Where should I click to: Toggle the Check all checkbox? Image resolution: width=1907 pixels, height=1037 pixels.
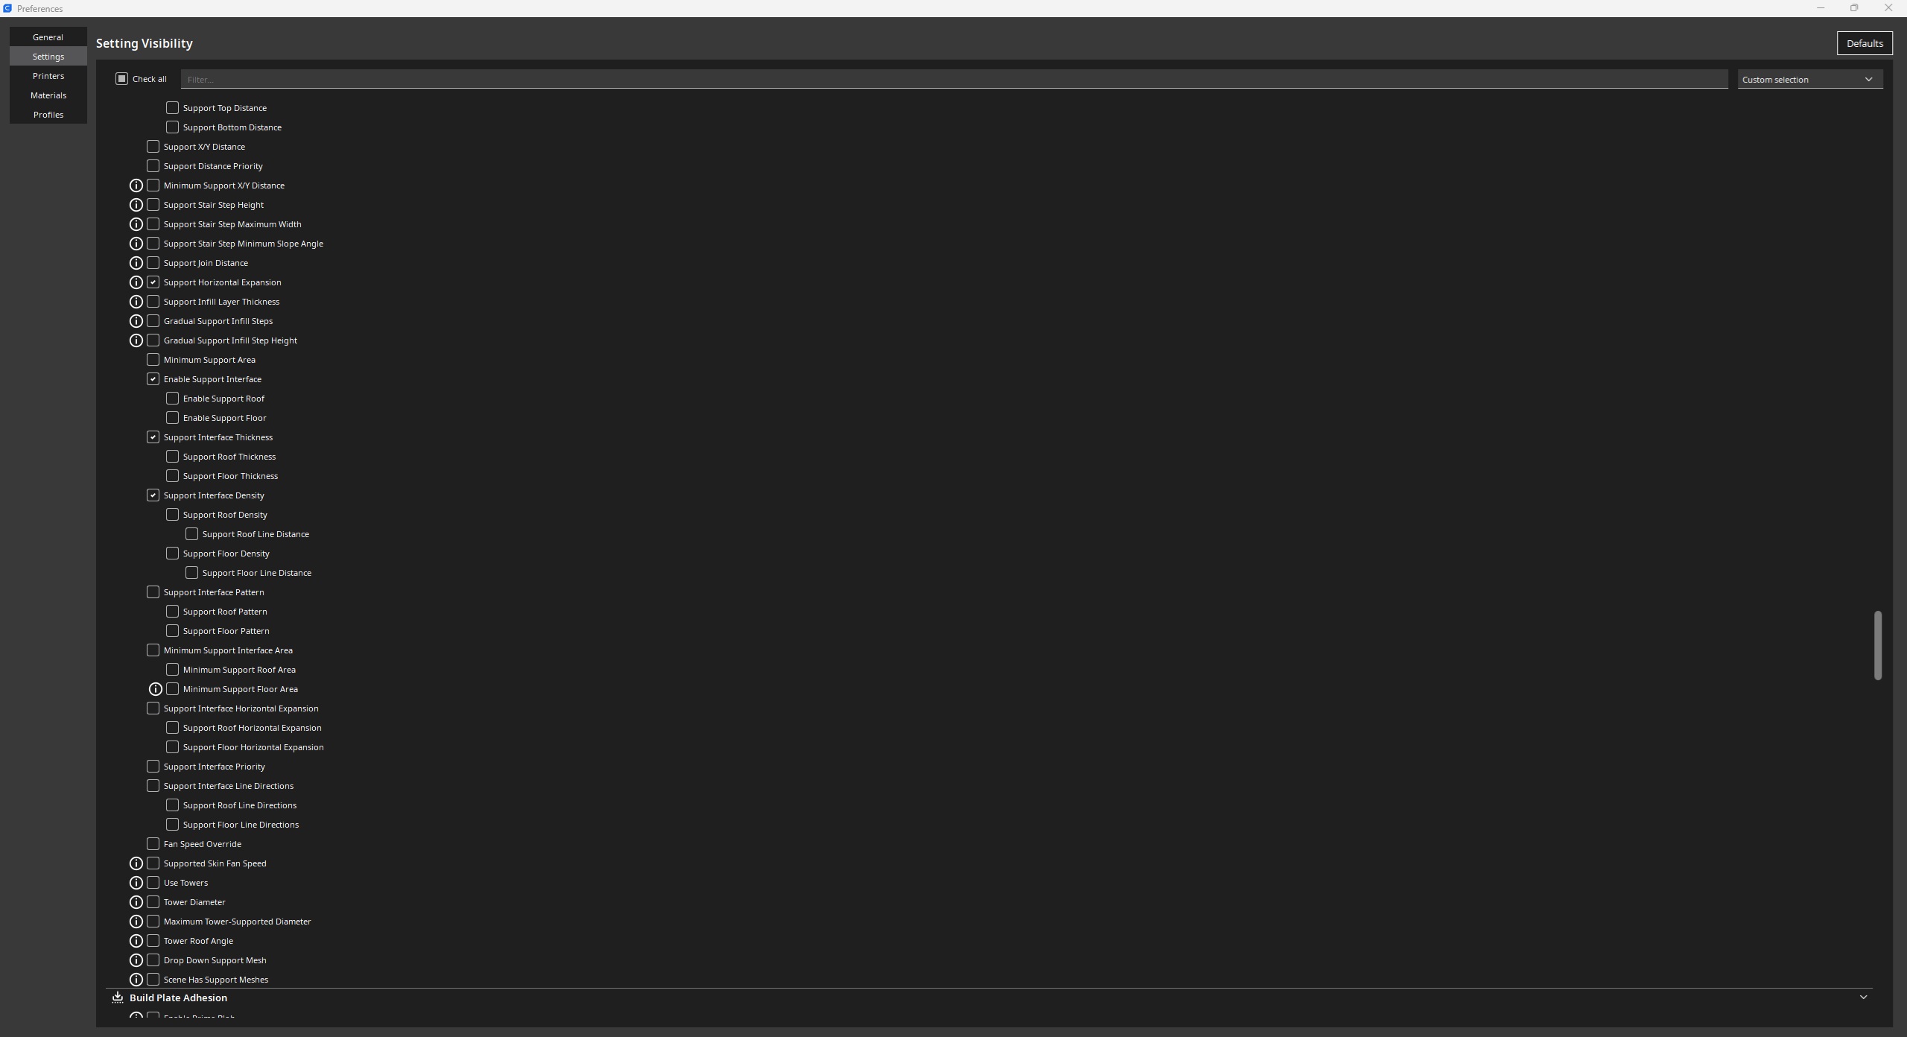(122, 79)
